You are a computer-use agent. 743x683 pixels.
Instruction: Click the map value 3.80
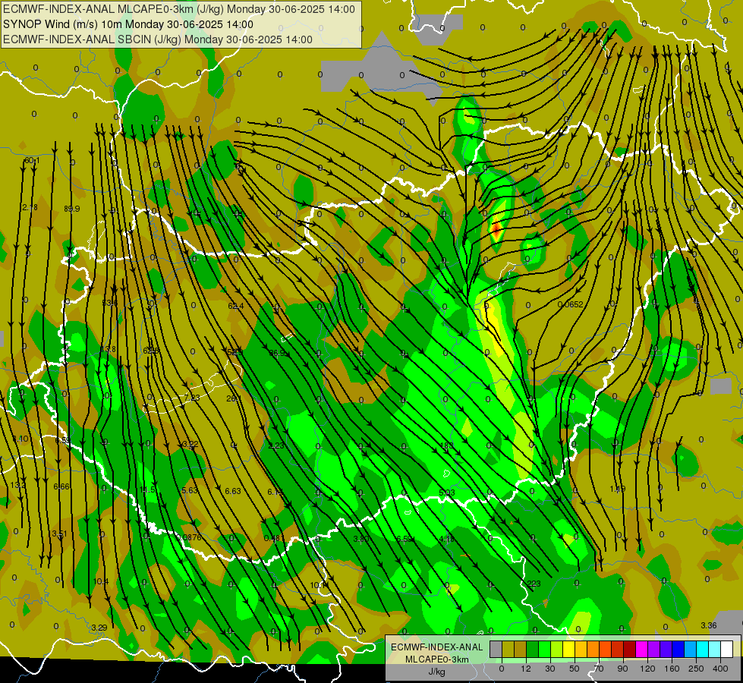tap(361, 539)
